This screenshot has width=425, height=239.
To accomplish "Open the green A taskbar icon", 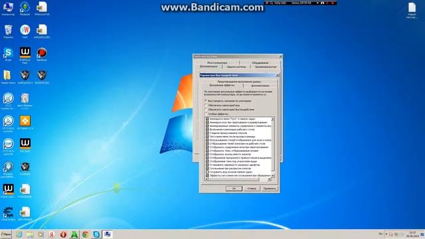I will (x=74, y=234).
